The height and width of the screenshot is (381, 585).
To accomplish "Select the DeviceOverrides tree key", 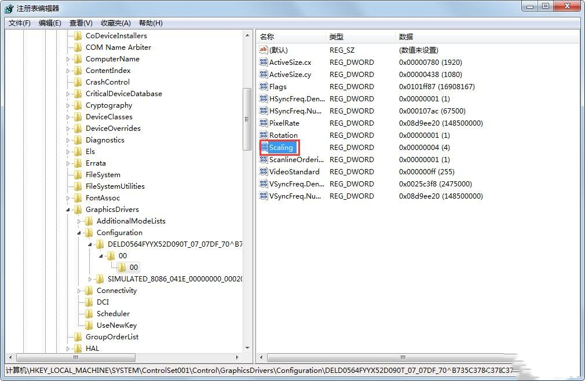I will (x=113, y=128).
